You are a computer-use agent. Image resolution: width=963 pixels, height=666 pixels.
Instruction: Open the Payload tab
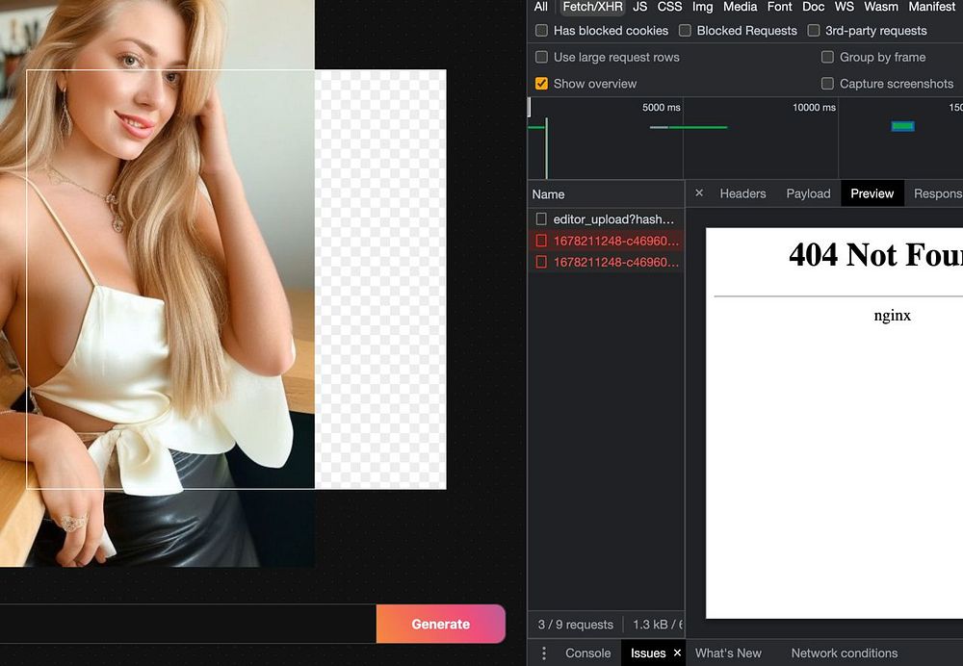tap(808, 193)
